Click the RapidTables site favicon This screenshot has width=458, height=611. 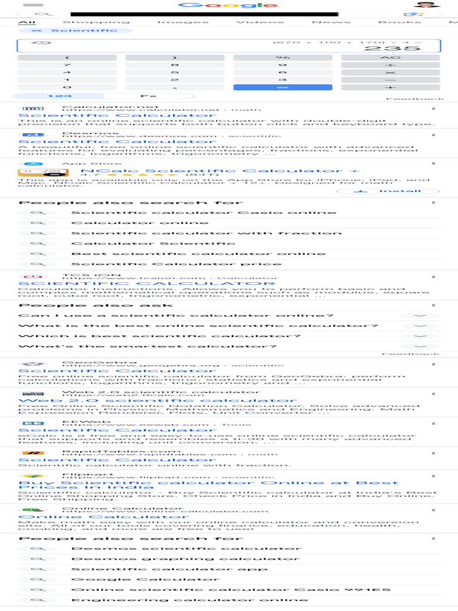pos(33,453)
